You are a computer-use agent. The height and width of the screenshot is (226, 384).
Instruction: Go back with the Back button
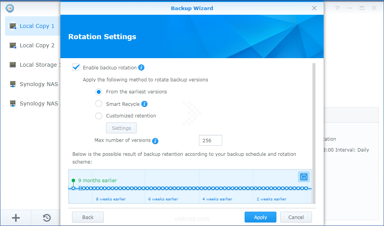(x=88, y=217)
